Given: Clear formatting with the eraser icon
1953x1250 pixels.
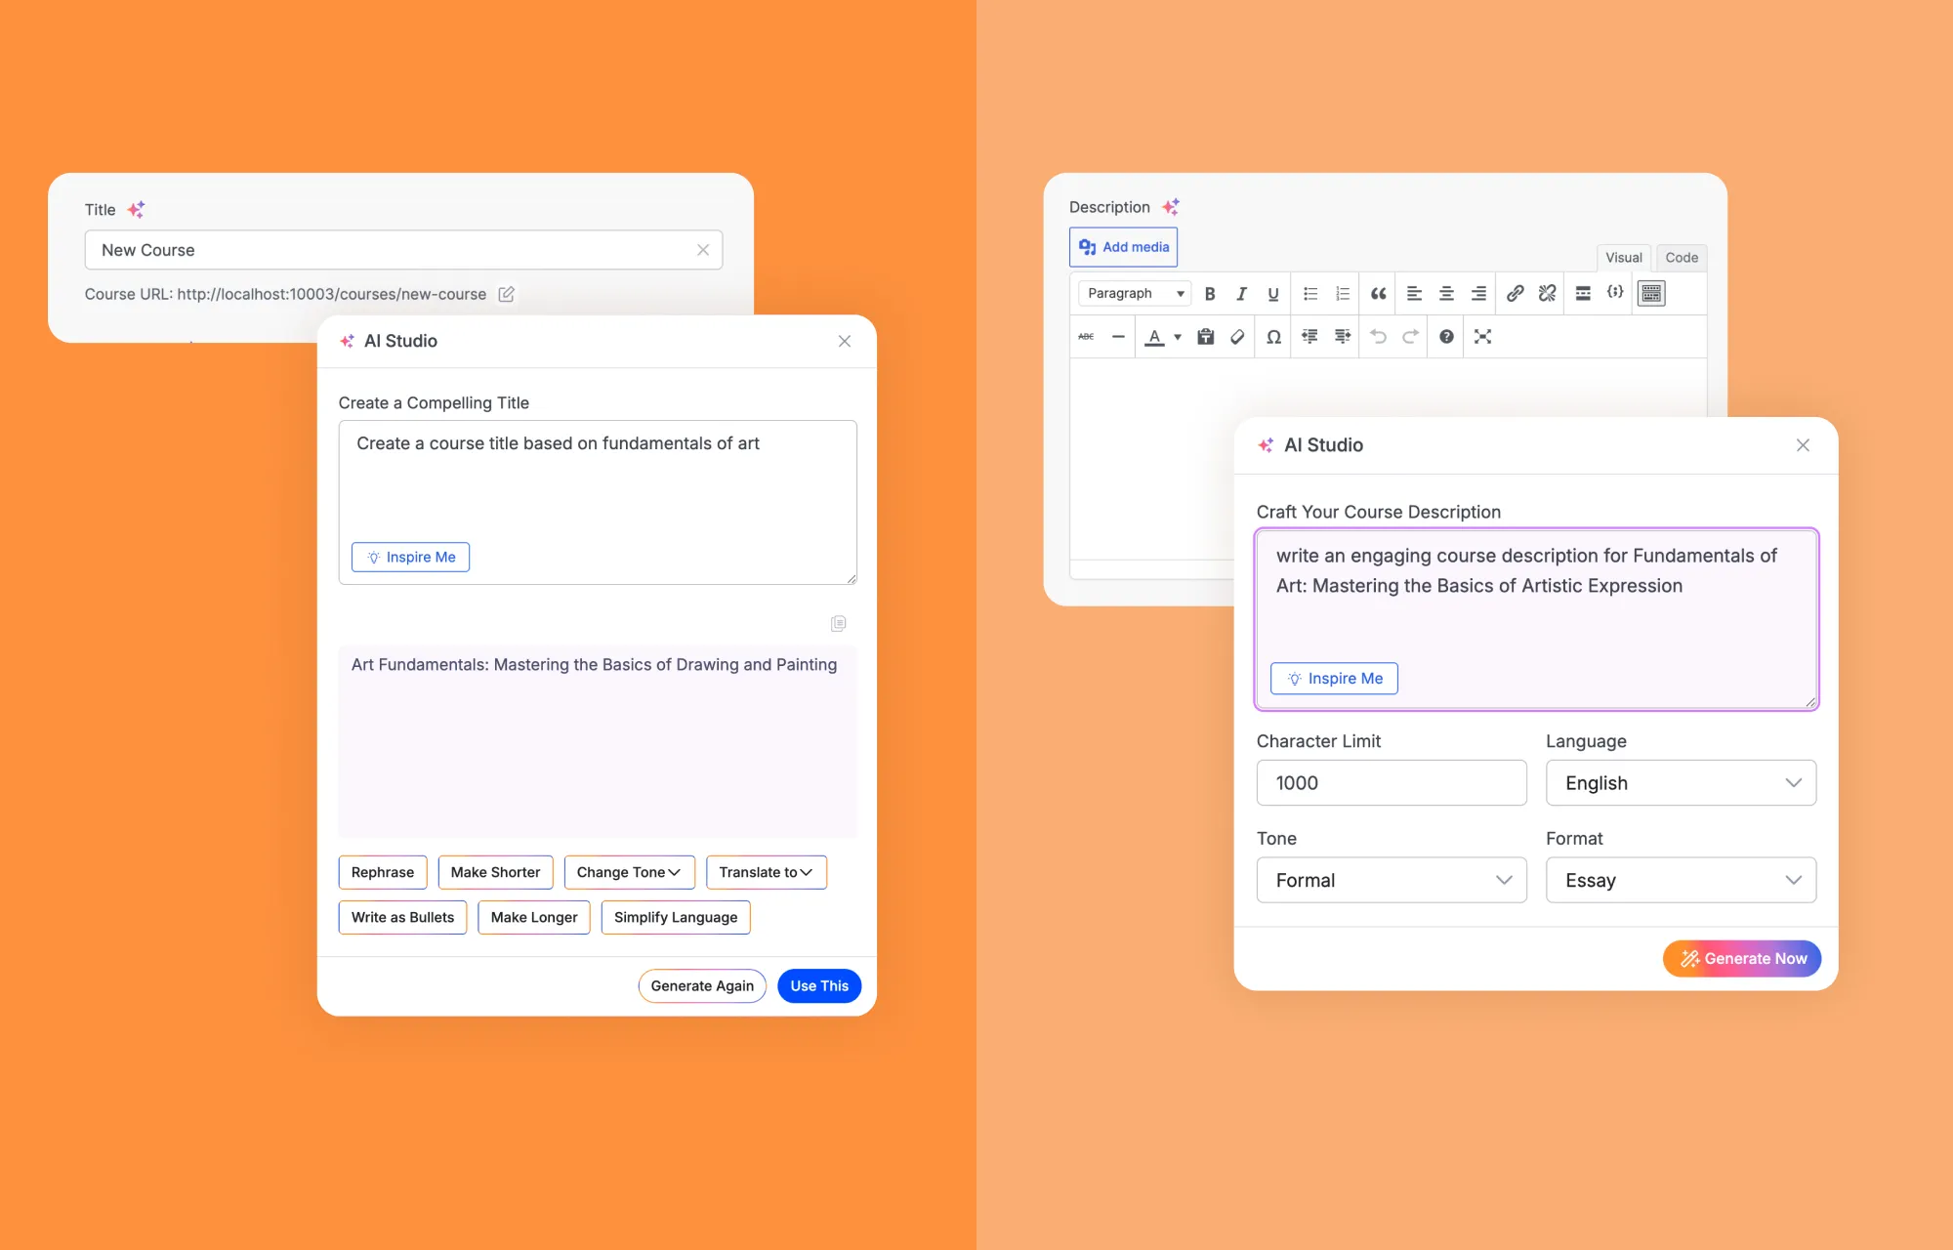Looking at the screenshot, I should pyautogui.click(x=1237, y=336).
